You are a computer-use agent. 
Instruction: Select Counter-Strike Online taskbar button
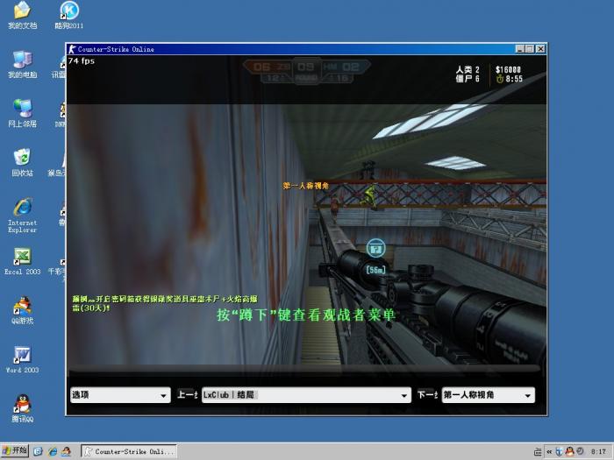point(129,451)
